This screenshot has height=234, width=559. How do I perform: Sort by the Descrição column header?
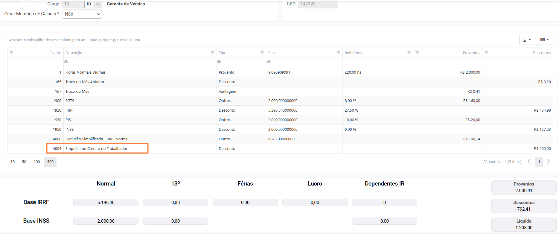74,53
